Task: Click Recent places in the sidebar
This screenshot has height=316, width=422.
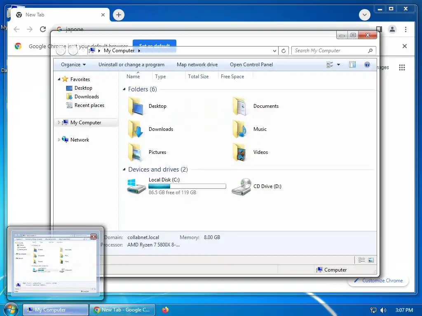Action: (89, 105)
